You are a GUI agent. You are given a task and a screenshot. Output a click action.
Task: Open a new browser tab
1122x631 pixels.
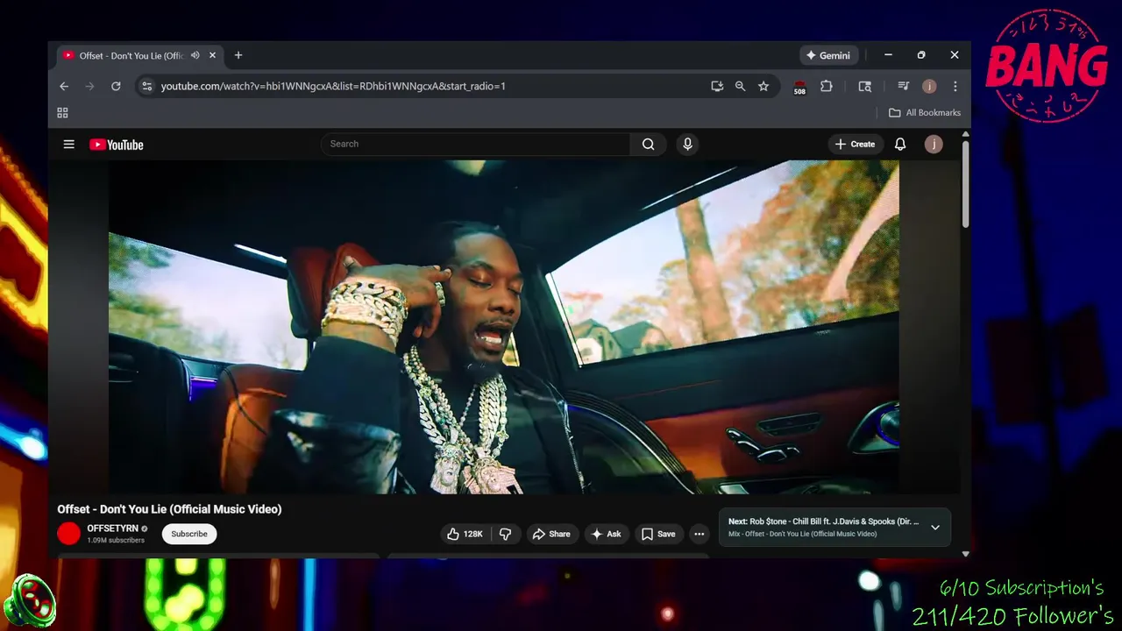point(238,55)
